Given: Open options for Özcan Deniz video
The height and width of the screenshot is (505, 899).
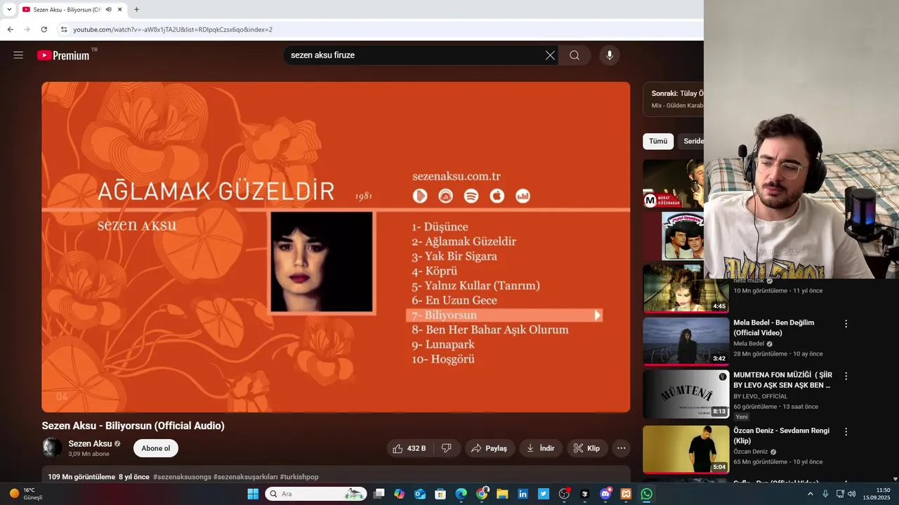Looking at the screenshot, I should [x=846, y=432].
